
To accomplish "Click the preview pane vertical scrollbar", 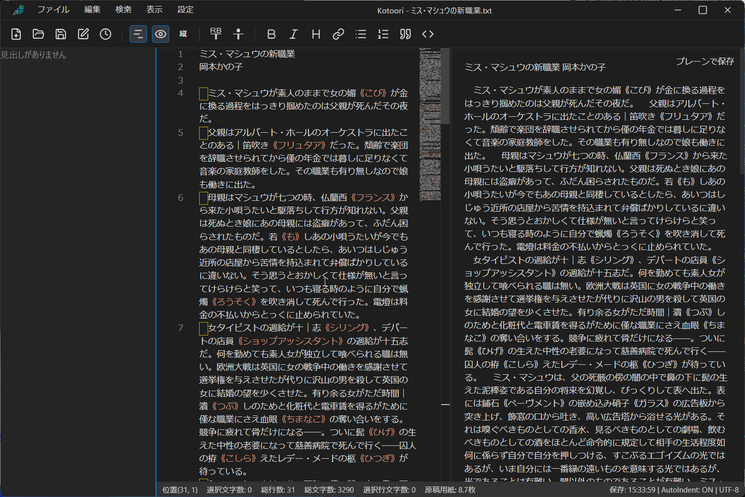I will [742, 111].
